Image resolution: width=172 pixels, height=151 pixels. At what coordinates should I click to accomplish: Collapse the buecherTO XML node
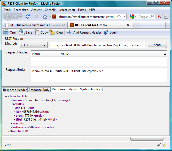pos(6,96)
